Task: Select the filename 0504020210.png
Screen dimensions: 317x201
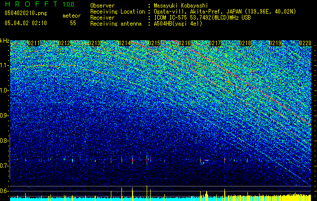Action: point(26,13)
